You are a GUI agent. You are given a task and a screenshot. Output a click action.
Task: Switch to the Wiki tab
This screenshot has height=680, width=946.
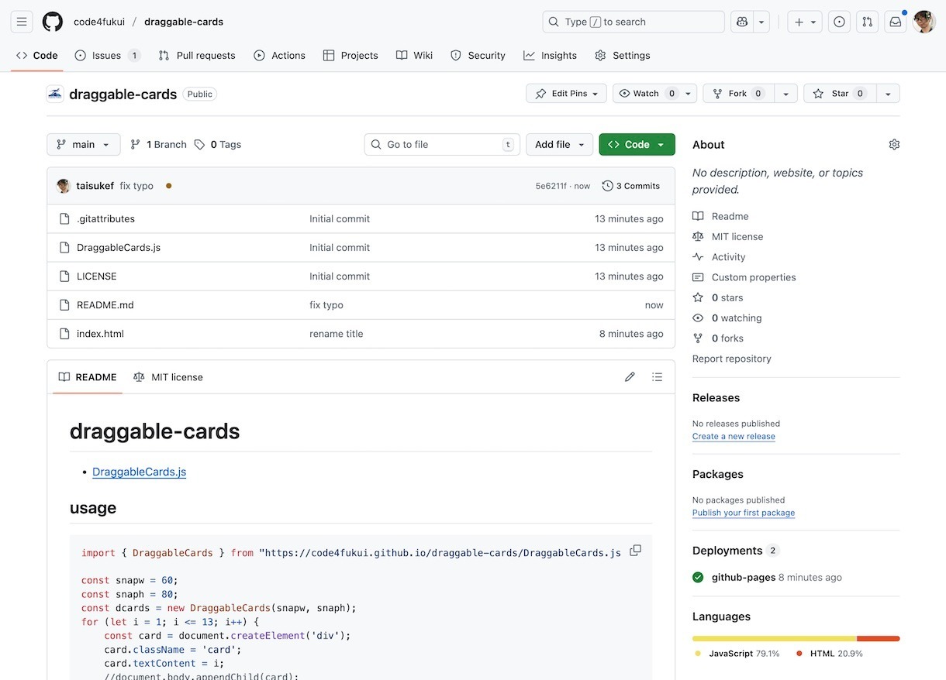tap(414, 56)
